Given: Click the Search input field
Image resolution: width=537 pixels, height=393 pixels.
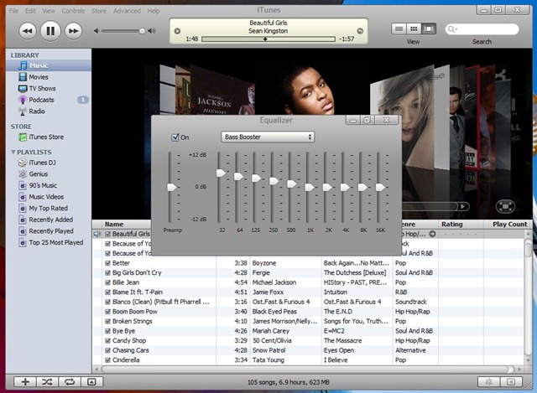Looking at the screenshot, I should tap(482, 29).
